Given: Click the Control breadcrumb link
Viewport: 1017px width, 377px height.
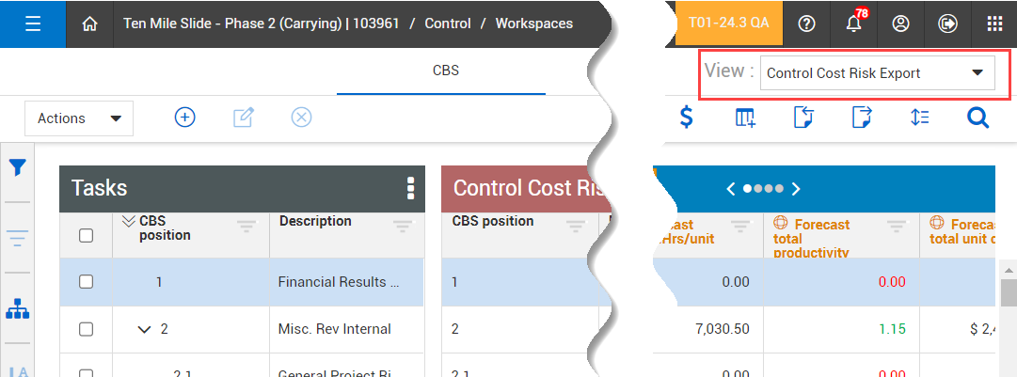Looking at the screenshot, I should pos(448,24).
